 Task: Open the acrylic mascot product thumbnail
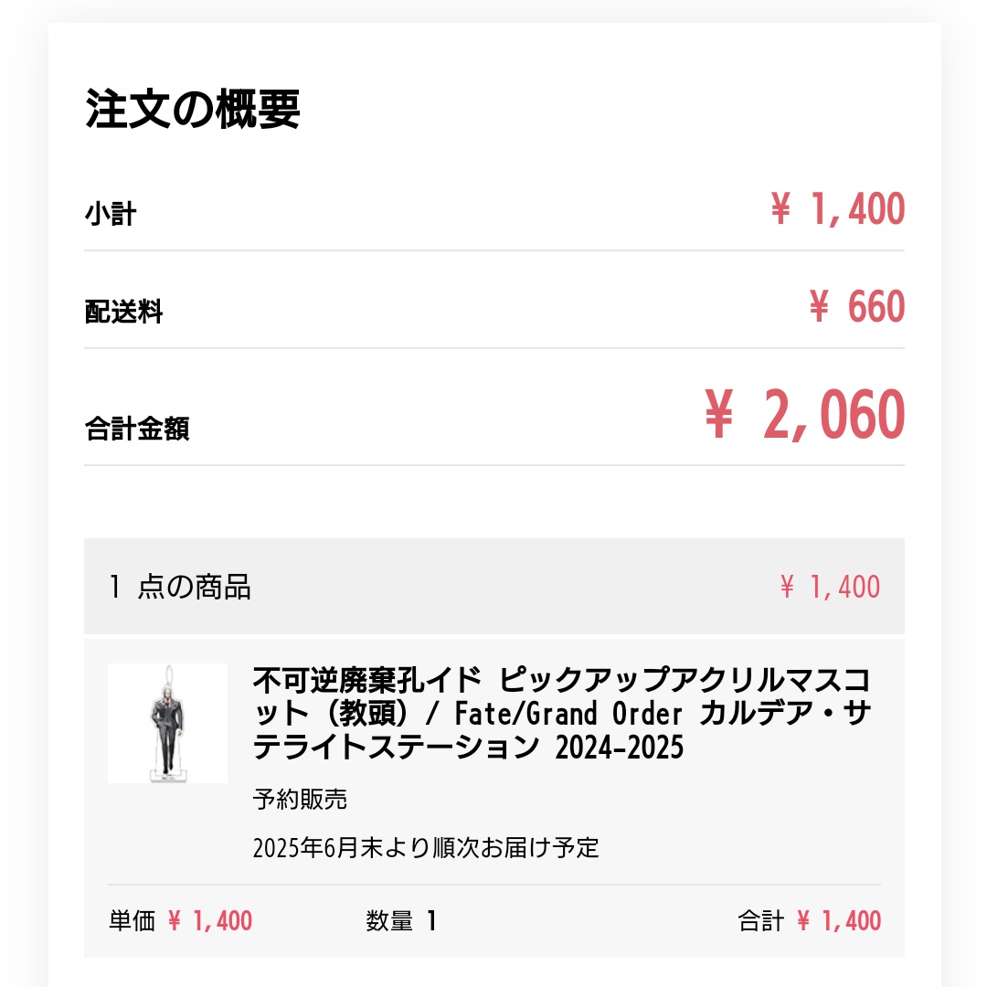[167, 723]
